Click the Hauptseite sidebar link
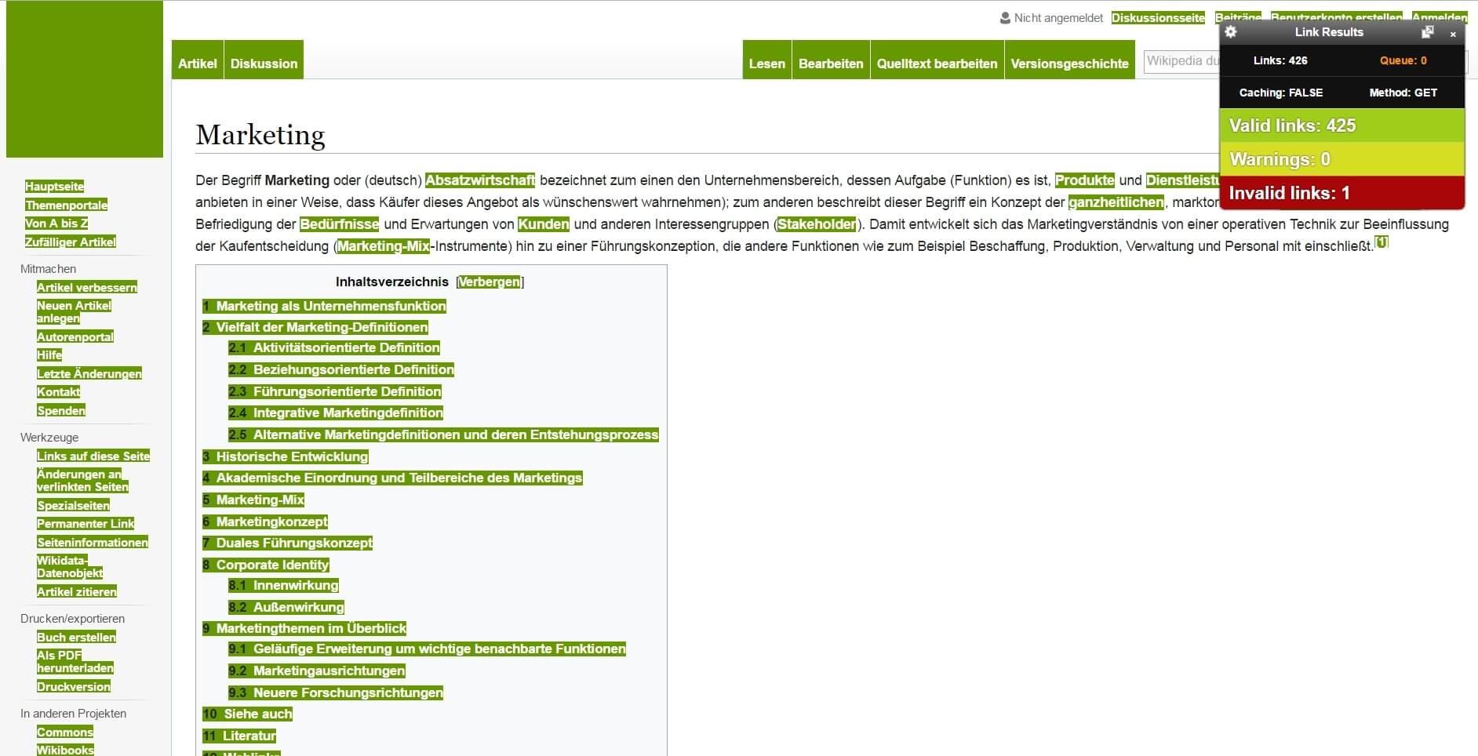The width and height of the screenshot is (1478, 756). coord(54,187)
